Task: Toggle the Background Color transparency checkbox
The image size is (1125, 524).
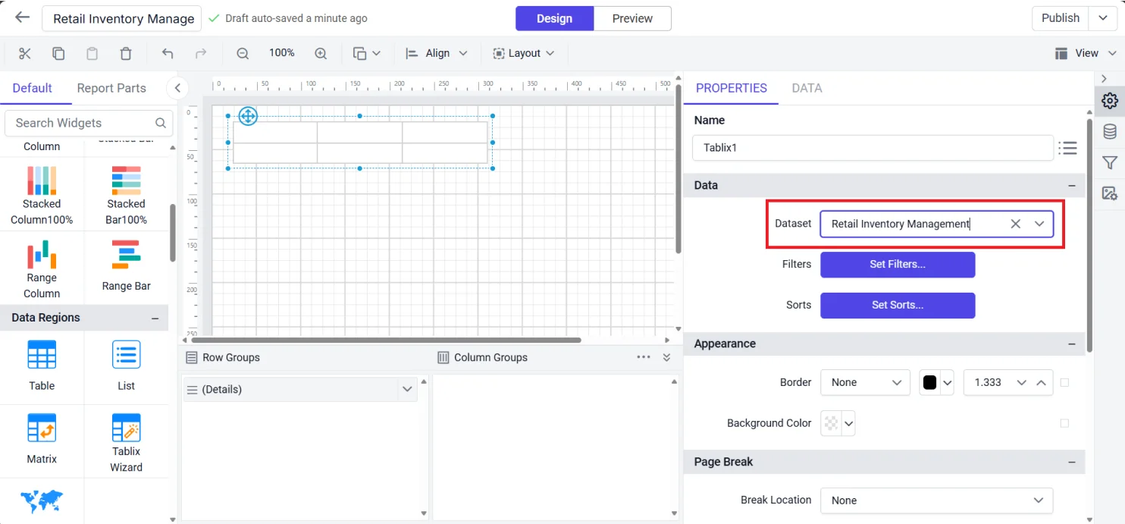Action: tap(1064, 423)
